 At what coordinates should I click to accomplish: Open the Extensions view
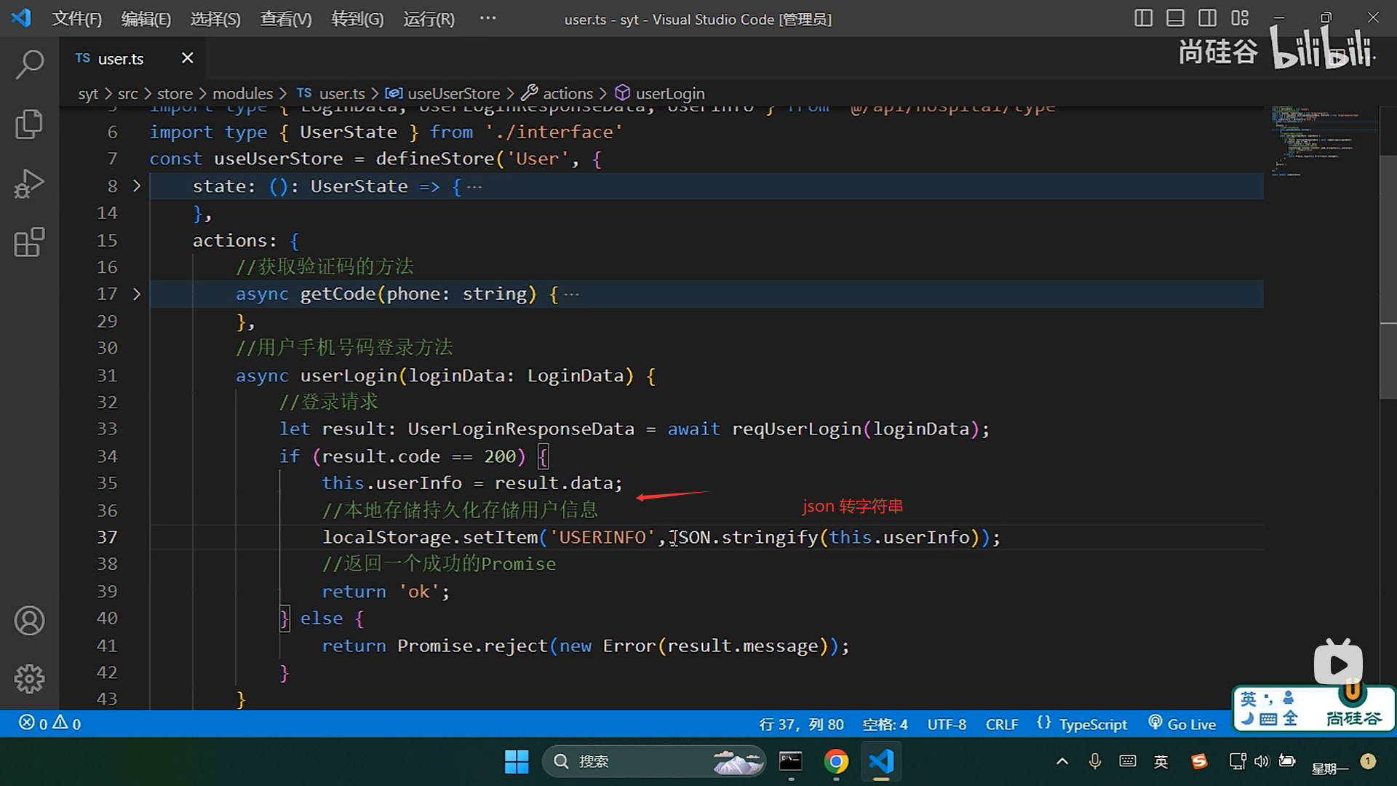coord(29,242)
